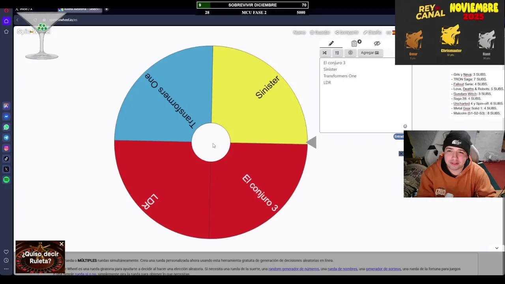This screenshot has height=284, width=505.
Task: Close the '¿Quiso decir Ruleta?' popup
Action: (x=62, y=244)
